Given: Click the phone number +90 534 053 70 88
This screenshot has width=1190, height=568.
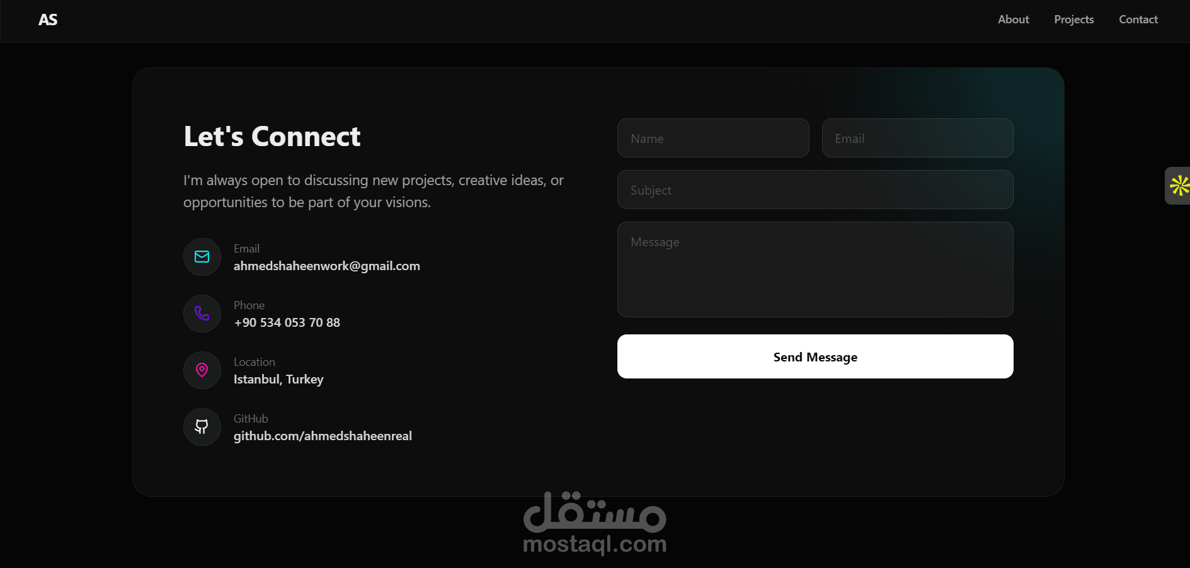Looking at the screenshot, I should click(287, 322).
